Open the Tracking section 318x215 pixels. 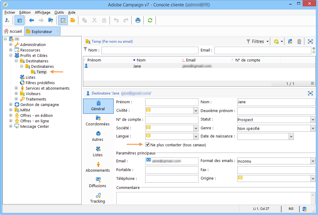pyautogui.click(x=98, y=198)
